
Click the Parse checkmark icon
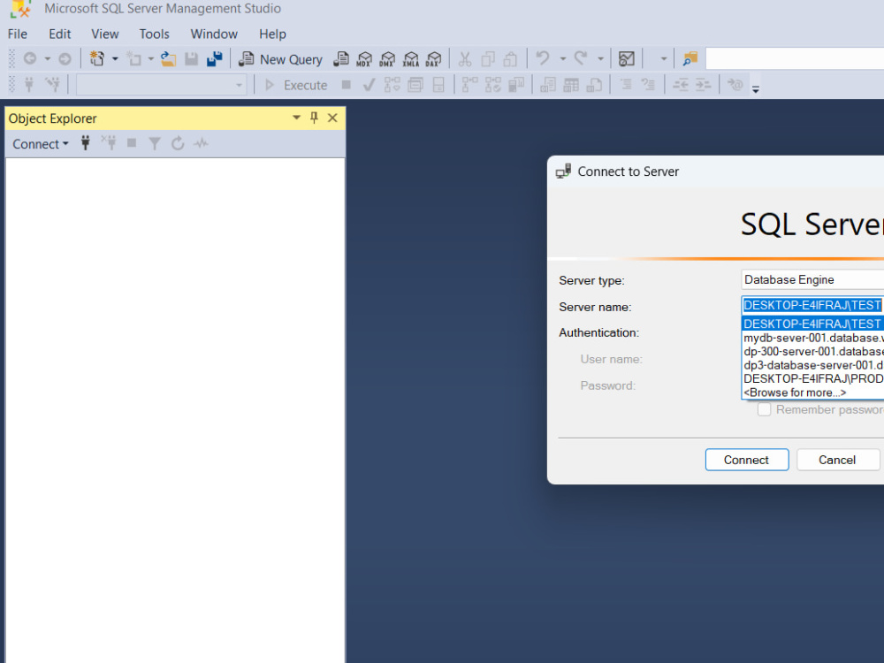[369, 85]
